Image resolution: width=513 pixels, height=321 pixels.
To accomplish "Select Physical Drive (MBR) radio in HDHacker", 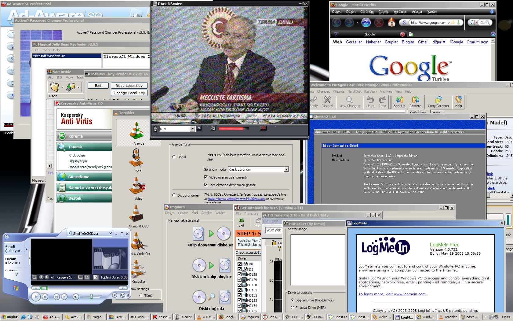I will (x=293, y=308).
